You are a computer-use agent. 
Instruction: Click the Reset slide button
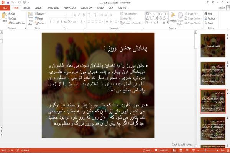[39, 18]
